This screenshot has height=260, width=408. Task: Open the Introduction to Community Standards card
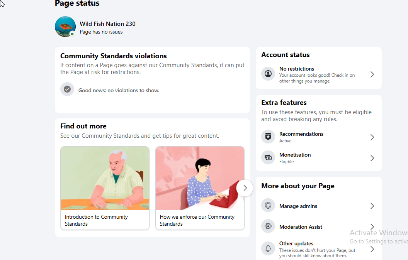coord(105,188)
